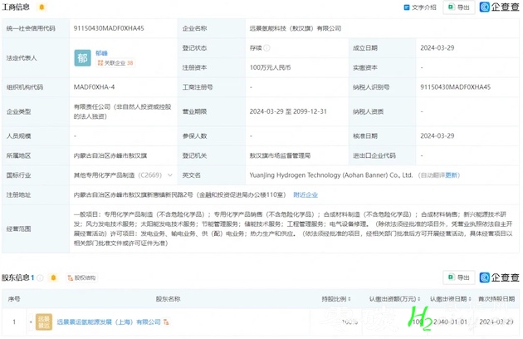523x339 pixels.
Task: Select the 股东名称 column header
Action: pos(168,298)
